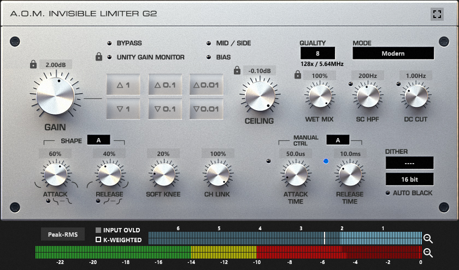The image size is (459, 270).
Task: Open the Manual Ctrl selector A
Action: click(338, 140)
